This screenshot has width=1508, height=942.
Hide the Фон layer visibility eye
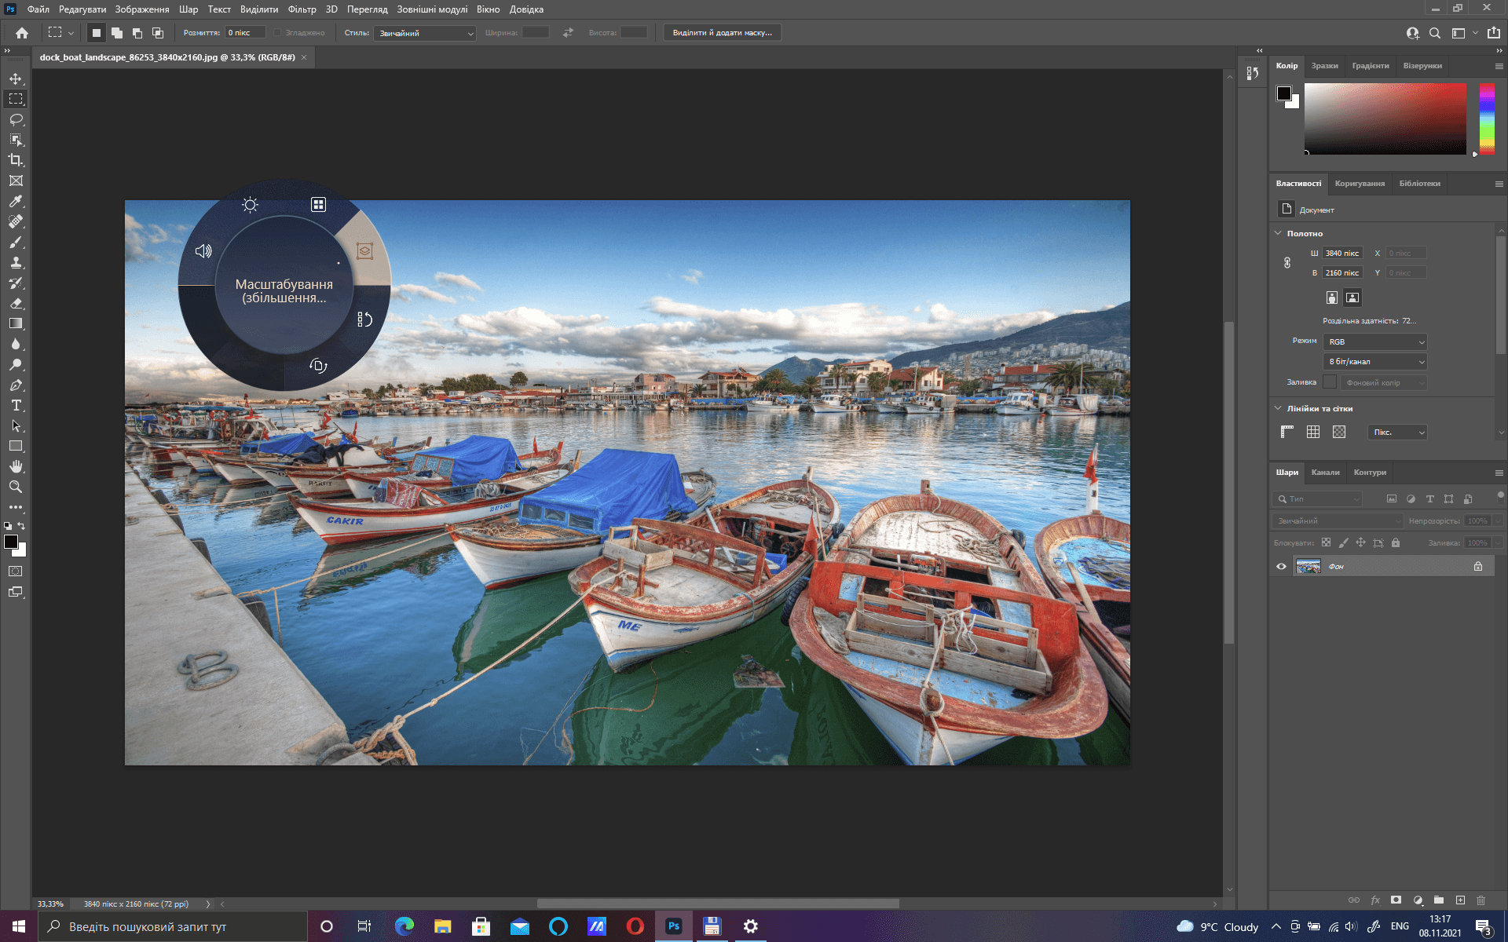[1281, 566]
